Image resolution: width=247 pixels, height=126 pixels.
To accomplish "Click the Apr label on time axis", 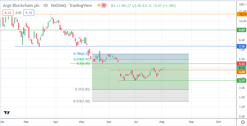I will pos(56,122).
